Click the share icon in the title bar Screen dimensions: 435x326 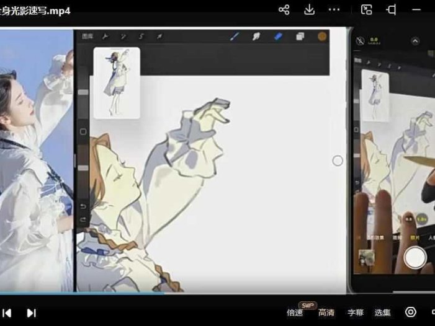284,10
